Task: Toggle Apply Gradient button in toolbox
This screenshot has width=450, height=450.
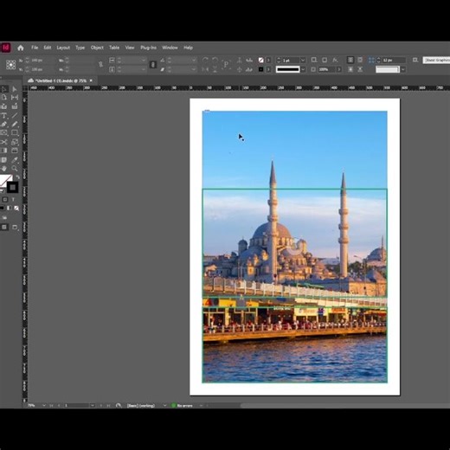Action: pos(10,208)
